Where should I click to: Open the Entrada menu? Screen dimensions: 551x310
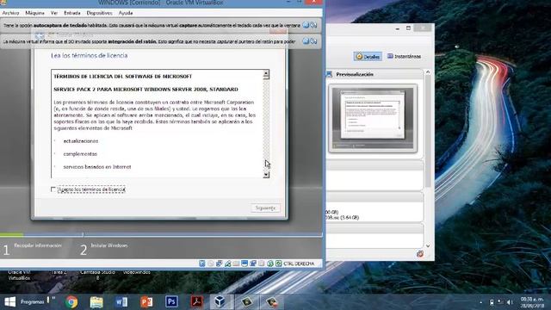(x=72, y=13)
